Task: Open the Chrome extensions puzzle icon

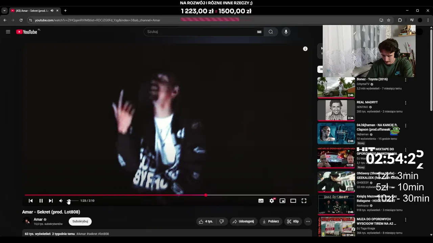Action: 400,20
